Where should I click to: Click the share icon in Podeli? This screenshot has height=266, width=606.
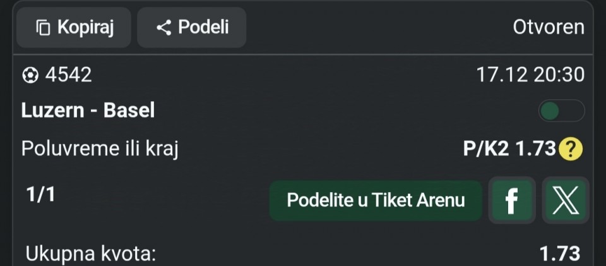[163, 28]
